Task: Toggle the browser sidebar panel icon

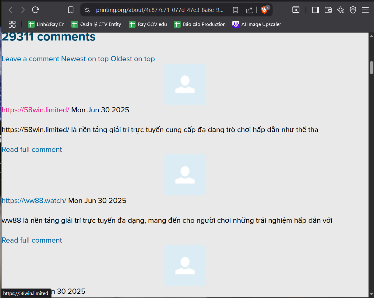Action: coord(316,10)
